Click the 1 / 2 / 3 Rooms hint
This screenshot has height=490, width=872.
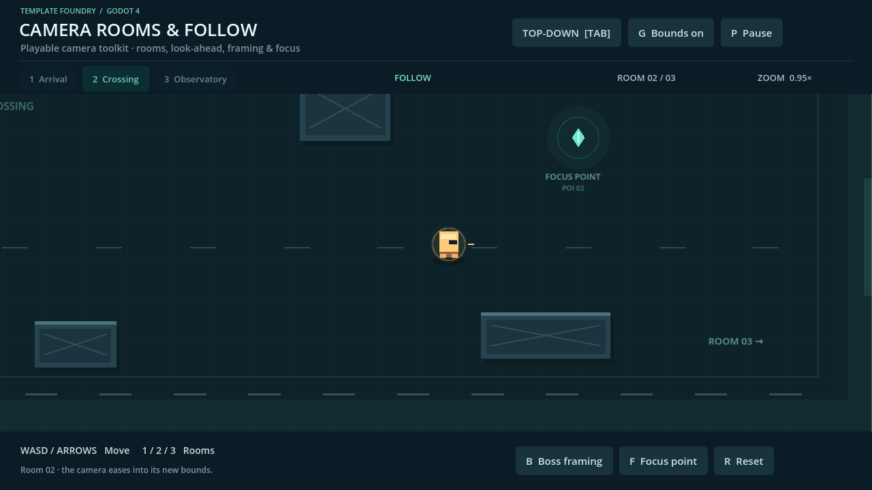[178, 451]
